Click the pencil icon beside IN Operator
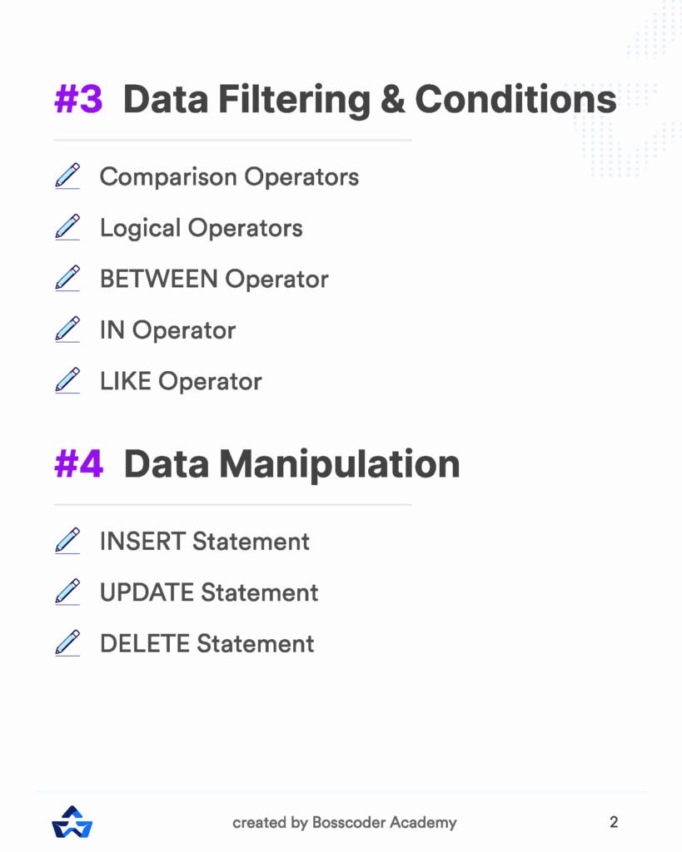682x852 pixels. (67, 329)
